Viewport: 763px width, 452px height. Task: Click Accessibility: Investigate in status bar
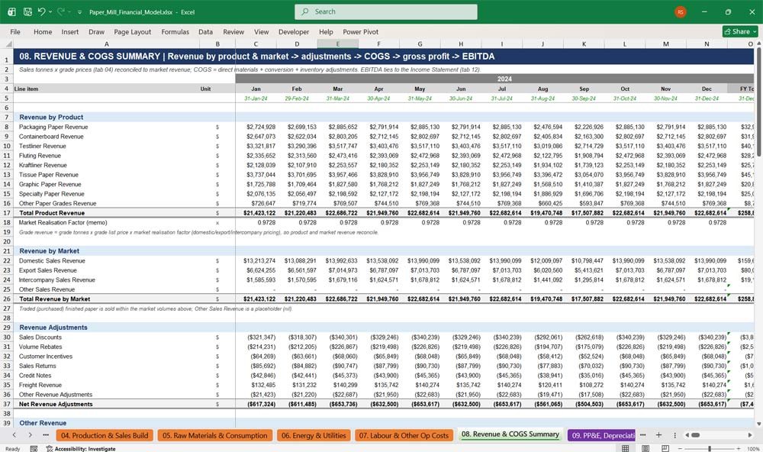point(81,449)
